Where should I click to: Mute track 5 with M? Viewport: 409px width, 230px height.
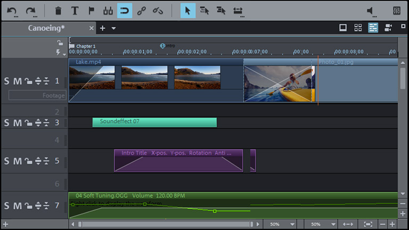point(18,161)
